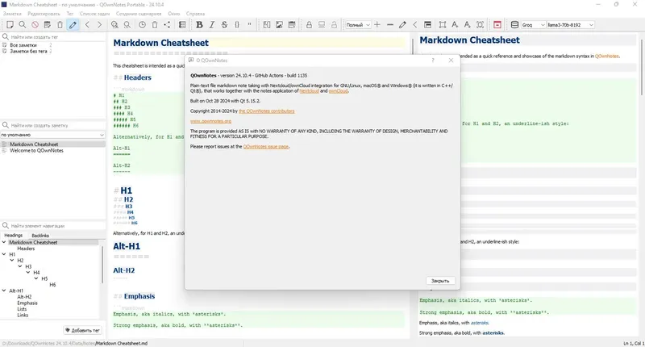The height and width of the screenshot is (347, 645).
Task: Apply strikethrough formatting with S icon
Action: [x=225, y=25]
